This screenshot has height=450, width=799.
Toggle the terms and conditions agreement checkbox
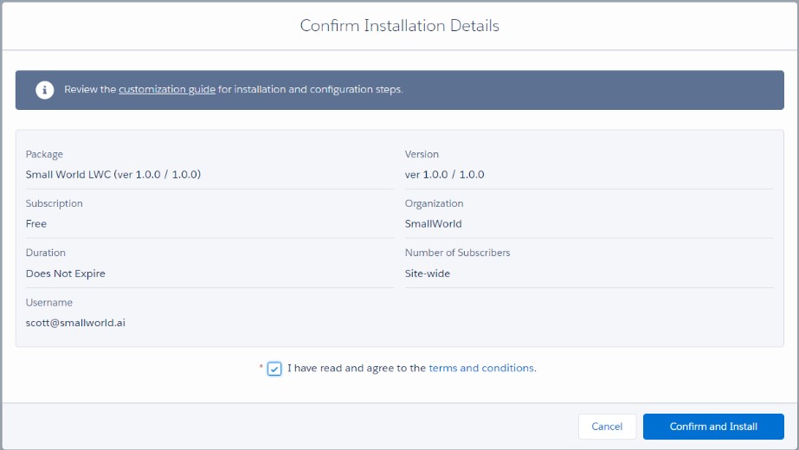coord(274,369)
